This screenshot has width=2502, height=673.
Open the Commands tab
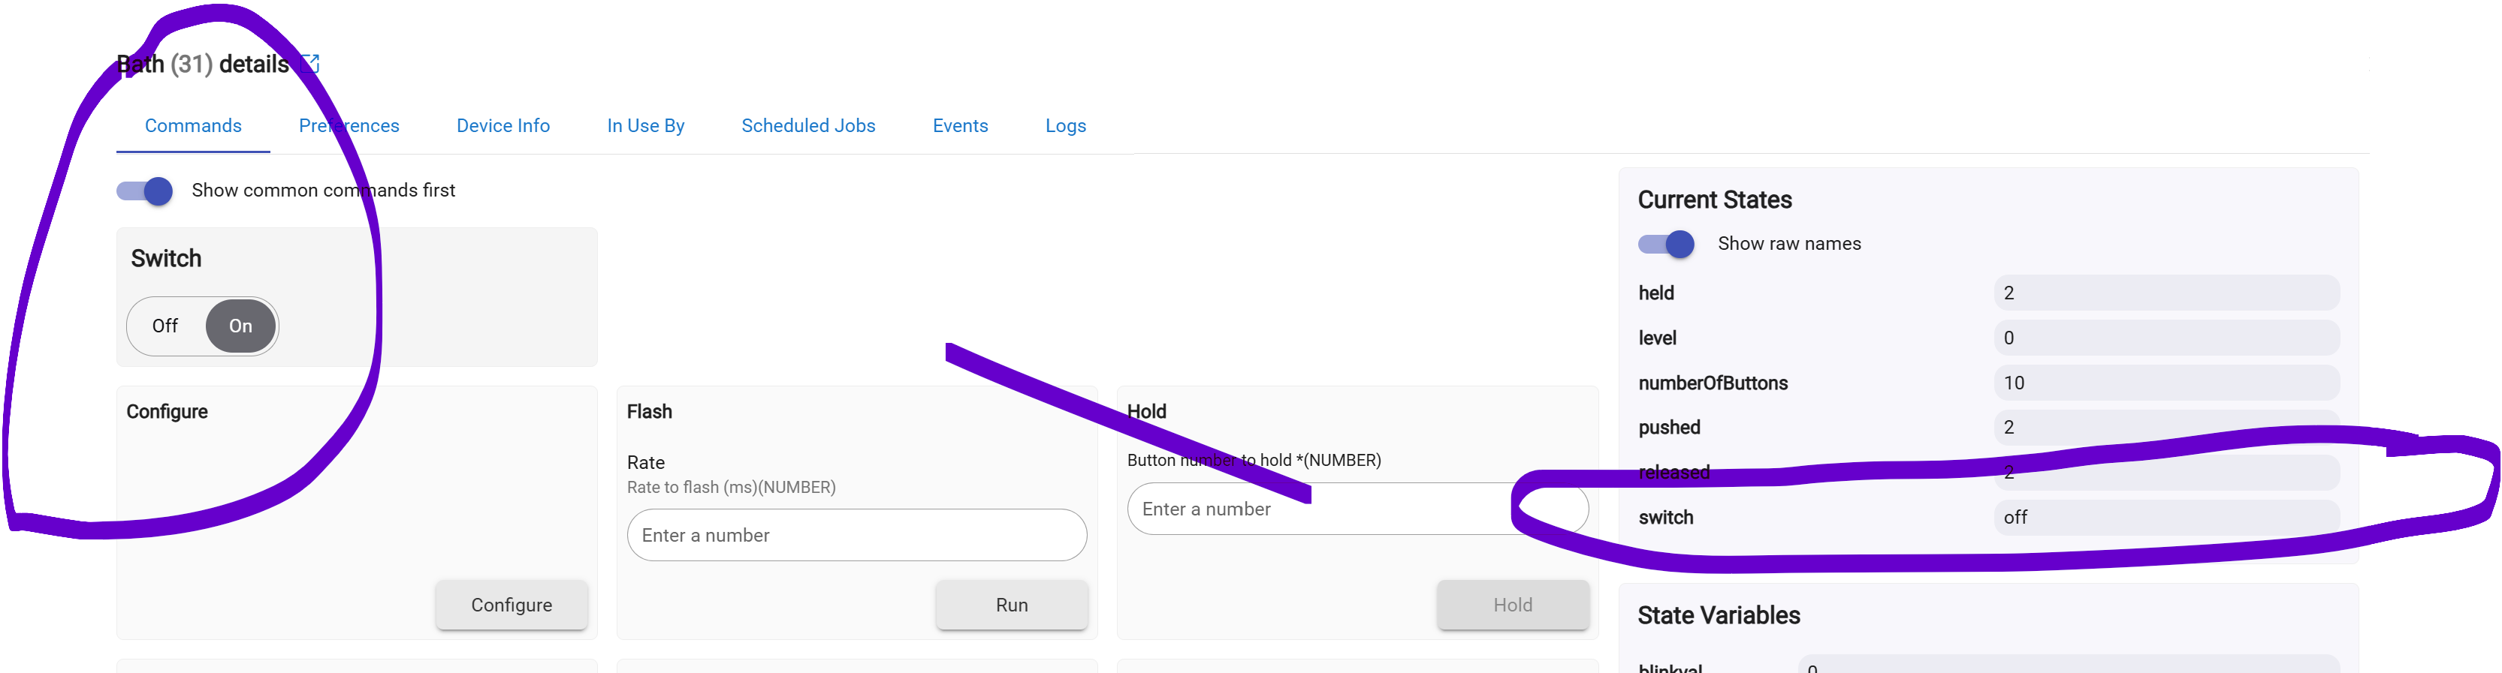(193, 126)
